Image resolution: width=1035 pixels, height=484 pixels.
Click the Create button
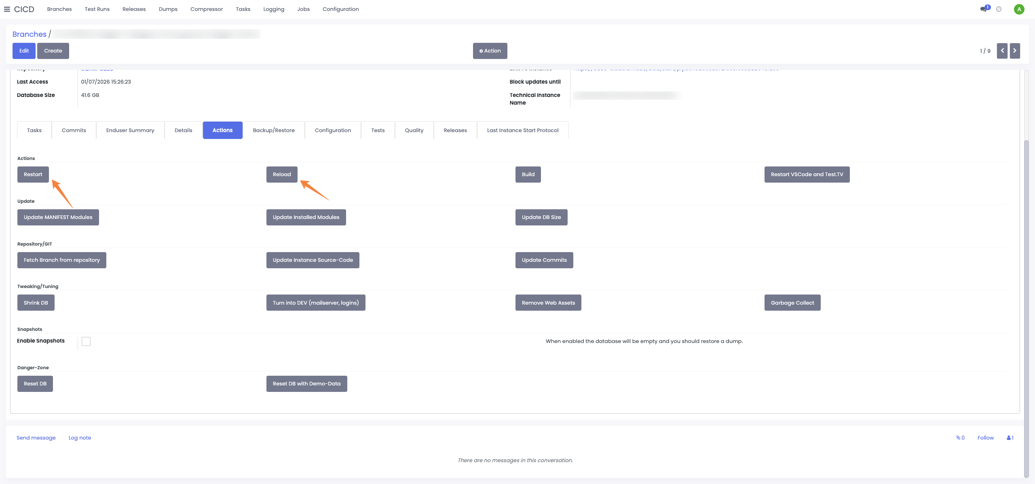53,51
